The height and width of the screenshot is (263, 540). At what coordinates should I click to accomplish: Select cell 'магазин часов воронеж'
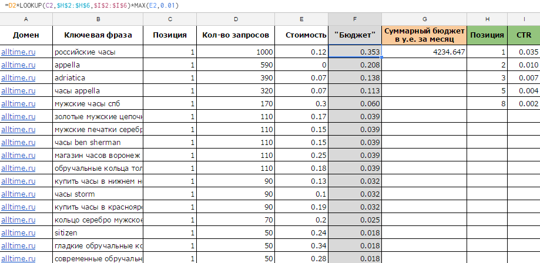(x=98, y=155)
